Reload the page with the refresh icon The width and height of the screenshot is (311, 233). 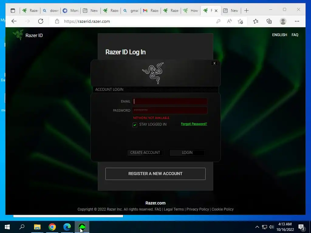coord(41,21)
